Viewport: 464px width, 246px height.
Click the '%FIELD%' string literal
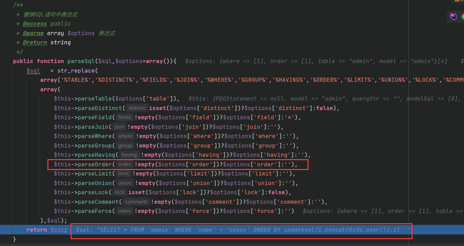[153, 80]
